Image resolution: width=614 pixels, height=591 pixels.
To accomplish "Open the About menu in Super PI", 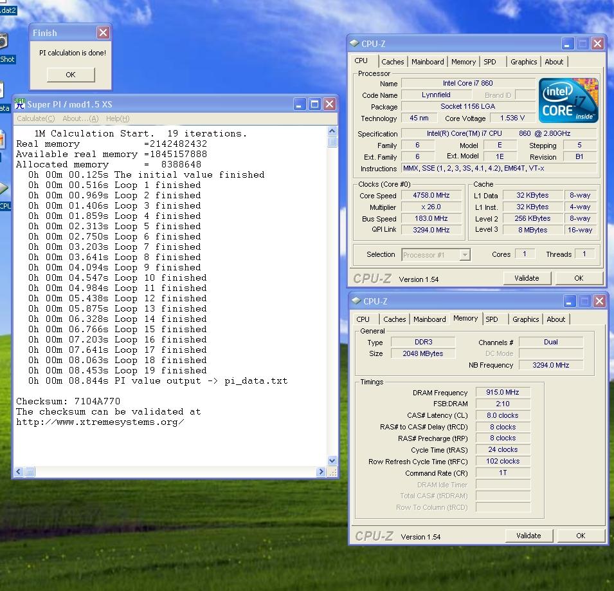I will [80, 118].
